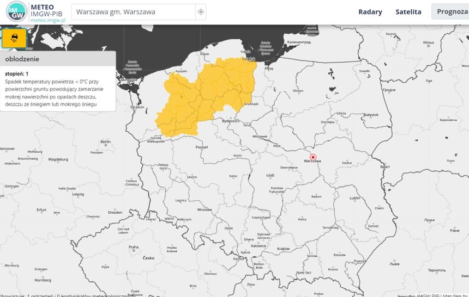Click the IMGW round logo
The height and width of the screenshot is (297, 469).
tap(16, 11)
